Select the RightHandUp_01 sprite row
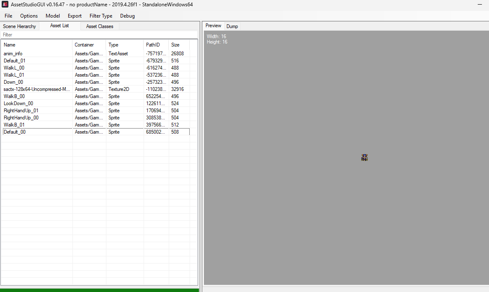Image resolution: width=489 pixels, height=292 pixels. (x=96, y=111)
